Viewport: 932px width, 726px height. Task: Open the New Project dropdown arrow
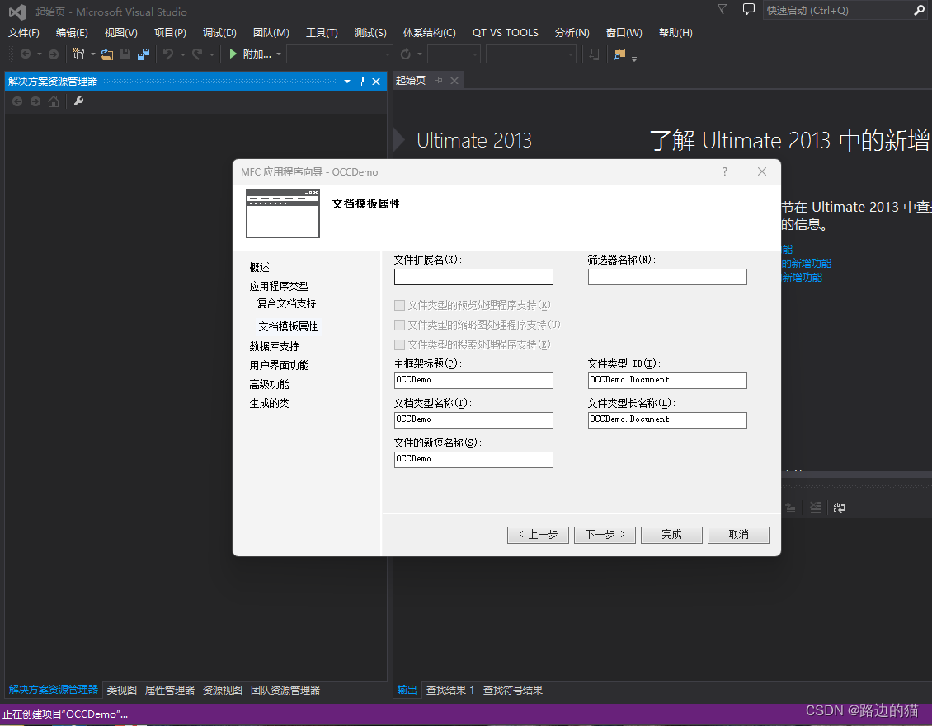92,54
